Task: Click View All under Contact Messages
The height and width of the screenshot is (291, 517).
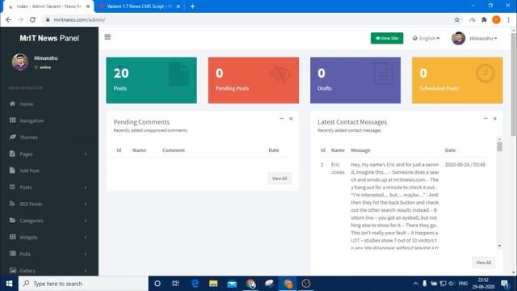Action: tap(483, 263)
